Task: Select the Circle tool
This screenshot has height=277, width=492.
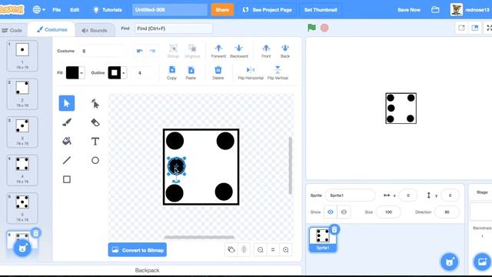Action: coord(95,161)
